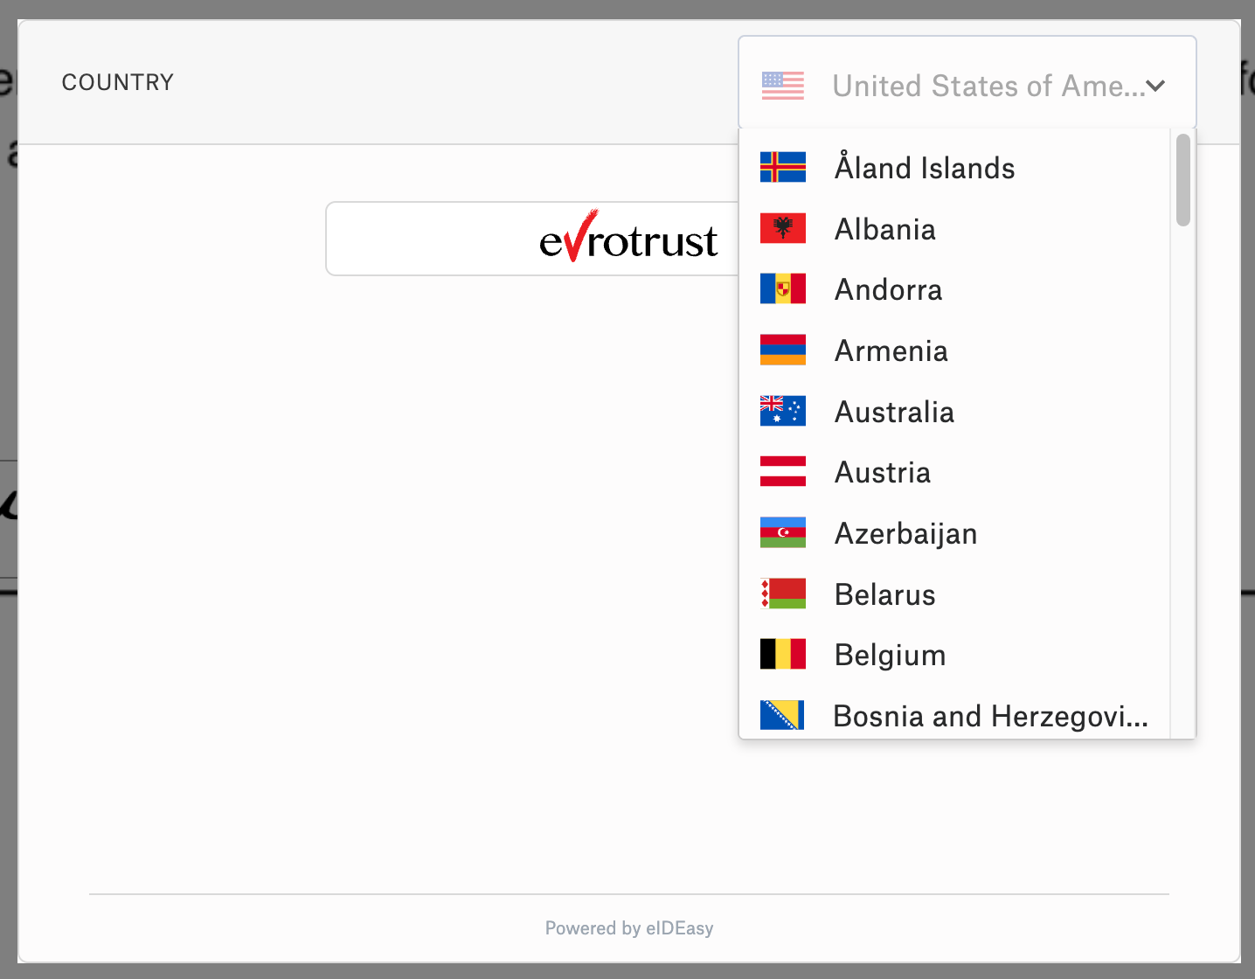Click the Belgium flag icon
This screenshot has height=979, width=1255.
(783, 654)
